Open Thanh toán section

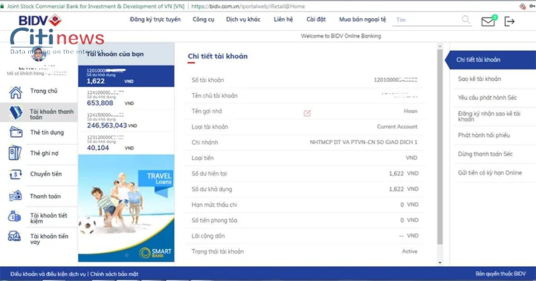pyautogui.click(x=45, y=196)
